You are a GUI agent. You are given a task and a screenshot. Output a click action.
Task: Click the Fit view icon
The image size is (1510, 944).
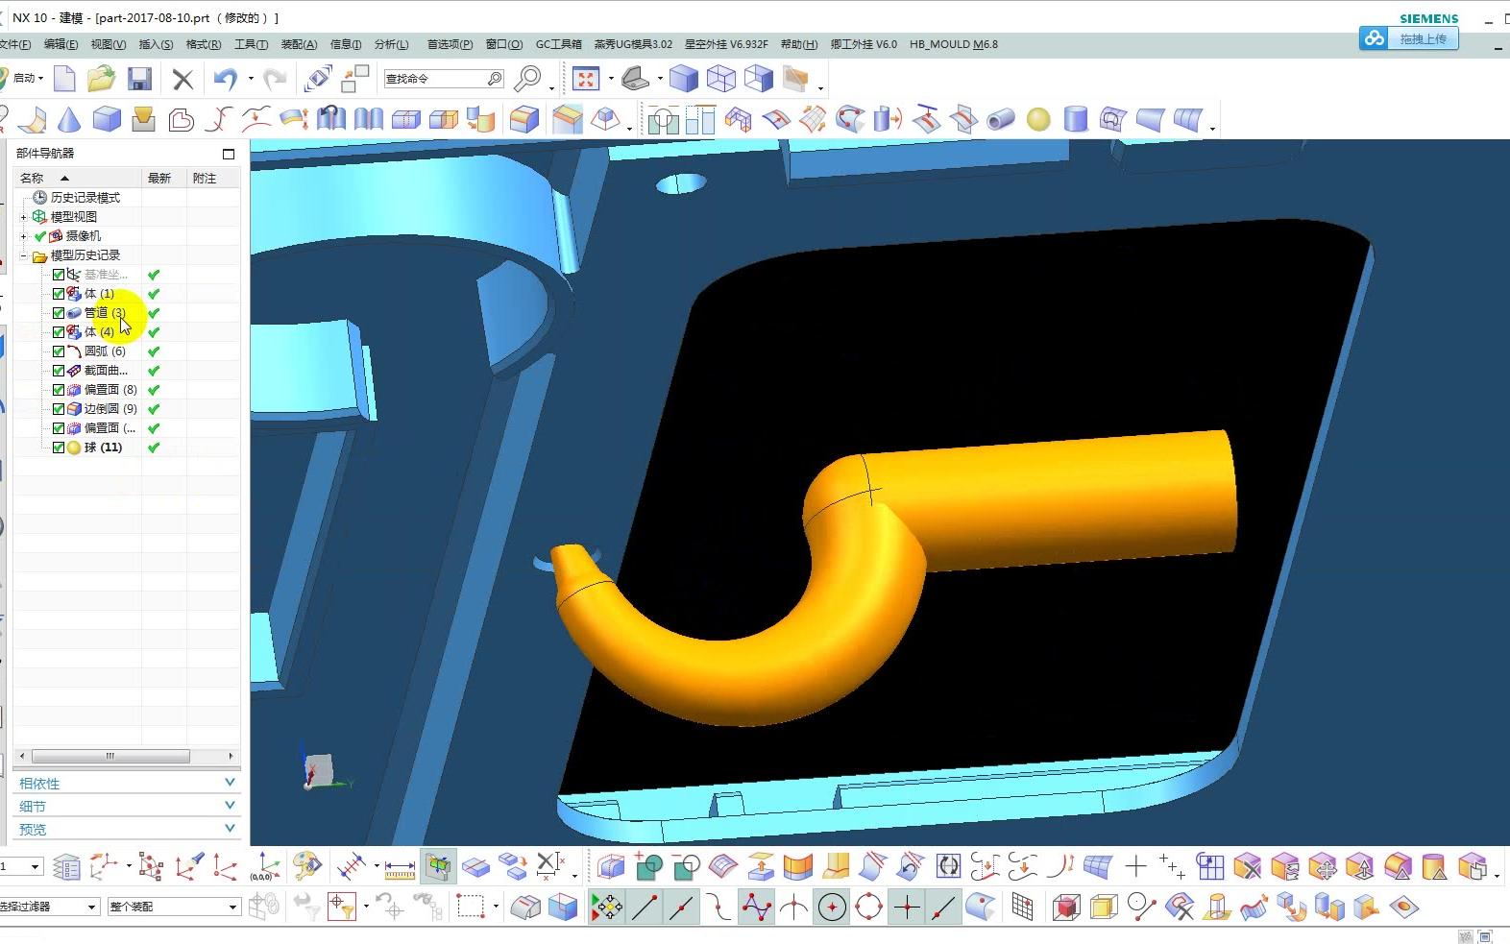coord(585,79)
